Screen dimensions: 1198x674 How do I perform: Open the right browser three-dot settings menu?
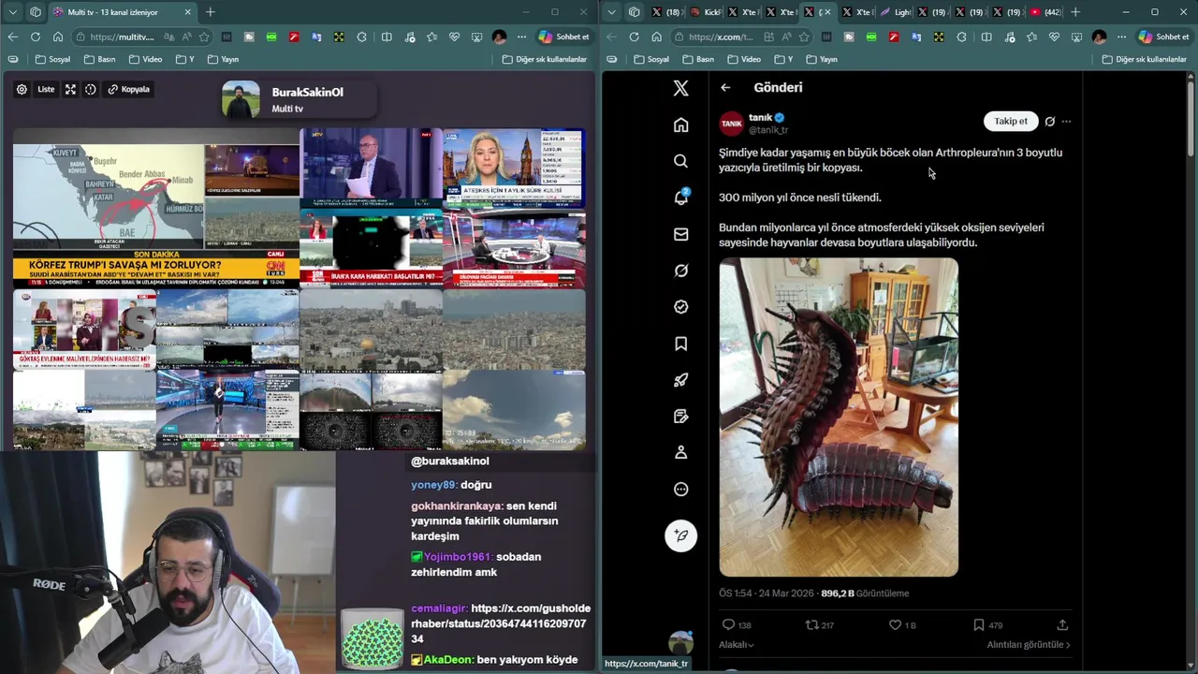[1121, 37]
